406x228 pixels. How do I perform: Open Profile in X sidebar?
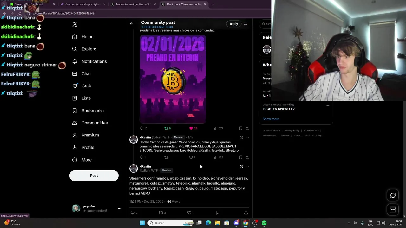coord(83,148)
